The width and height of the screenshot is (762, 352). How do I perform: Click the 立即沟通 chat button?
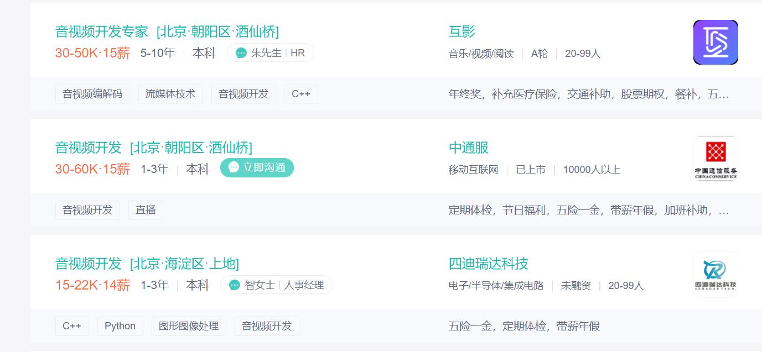click(257, 168)
